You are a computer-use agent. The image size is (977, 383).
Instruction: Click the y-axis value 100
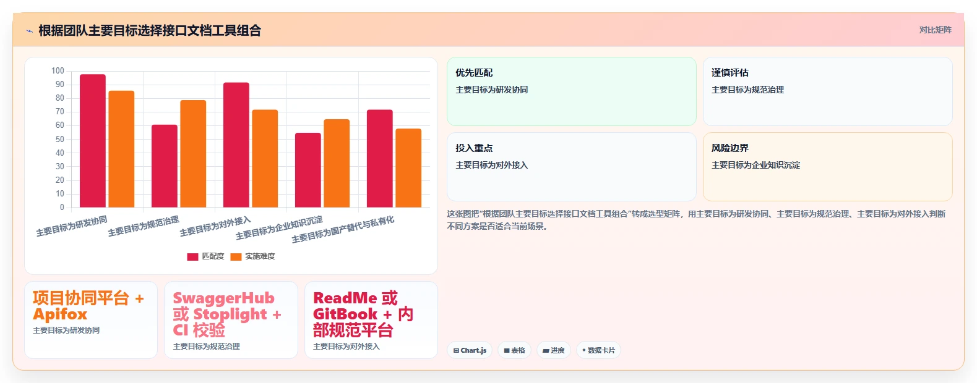click(x=58, y=71)
